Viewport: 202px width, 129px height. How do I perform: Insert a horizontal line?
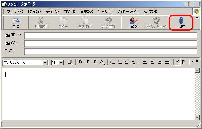193,62
